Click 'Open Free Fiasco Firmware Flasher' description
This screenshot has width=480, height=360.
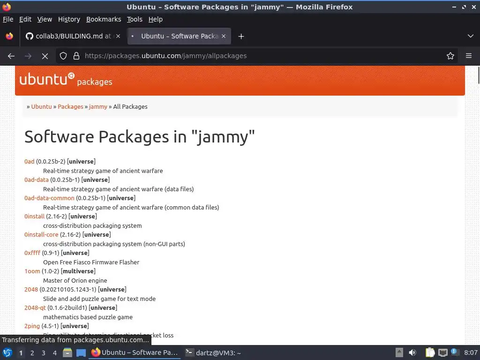coord(91,262)
